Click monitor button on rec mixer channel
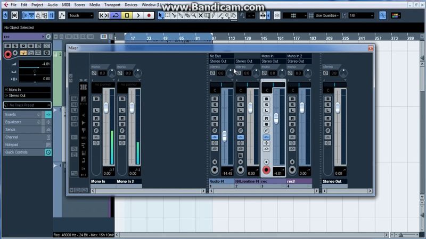 pos(266,162)
